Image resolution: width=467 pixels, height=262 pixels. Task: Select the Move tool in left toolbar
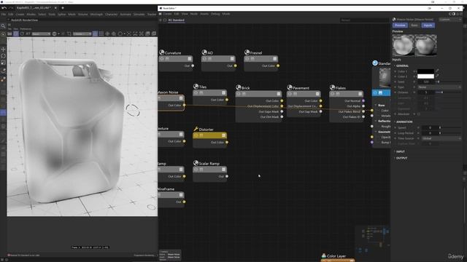click(3, 49)
